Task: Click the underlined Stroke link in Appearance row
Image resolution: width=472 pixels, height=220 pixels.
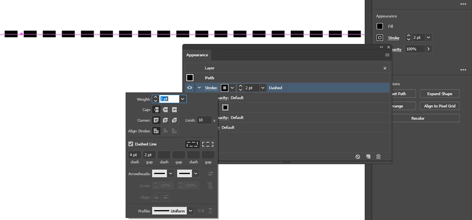Action: pos(211,88)
